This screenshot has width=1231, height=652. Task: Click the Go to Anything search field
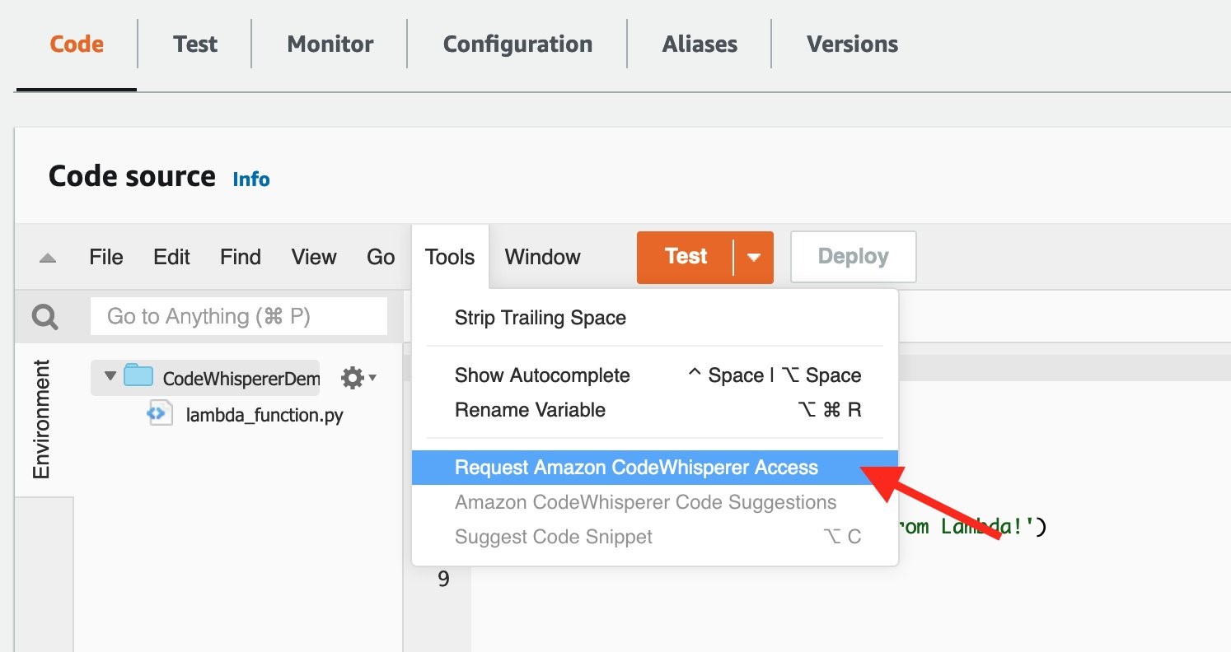pos(239,315)
